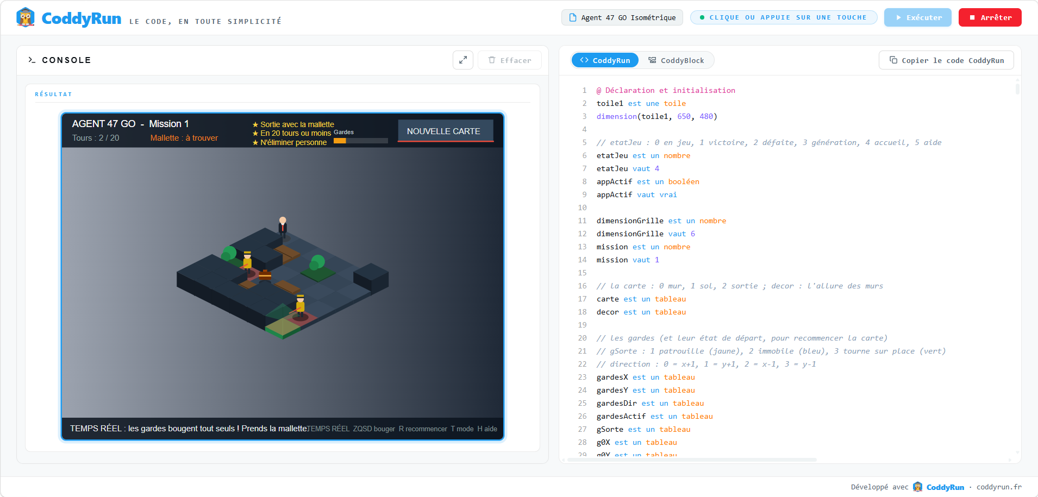This screenshot has width=1038, height=497.
Task: Click code line 'dimensionGrille vaut 6'
Action: 646,234
